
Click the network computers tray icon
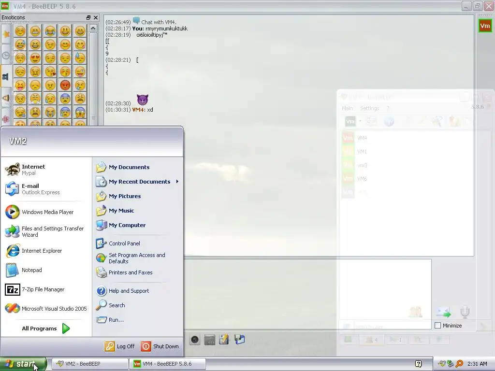[451, 364]
